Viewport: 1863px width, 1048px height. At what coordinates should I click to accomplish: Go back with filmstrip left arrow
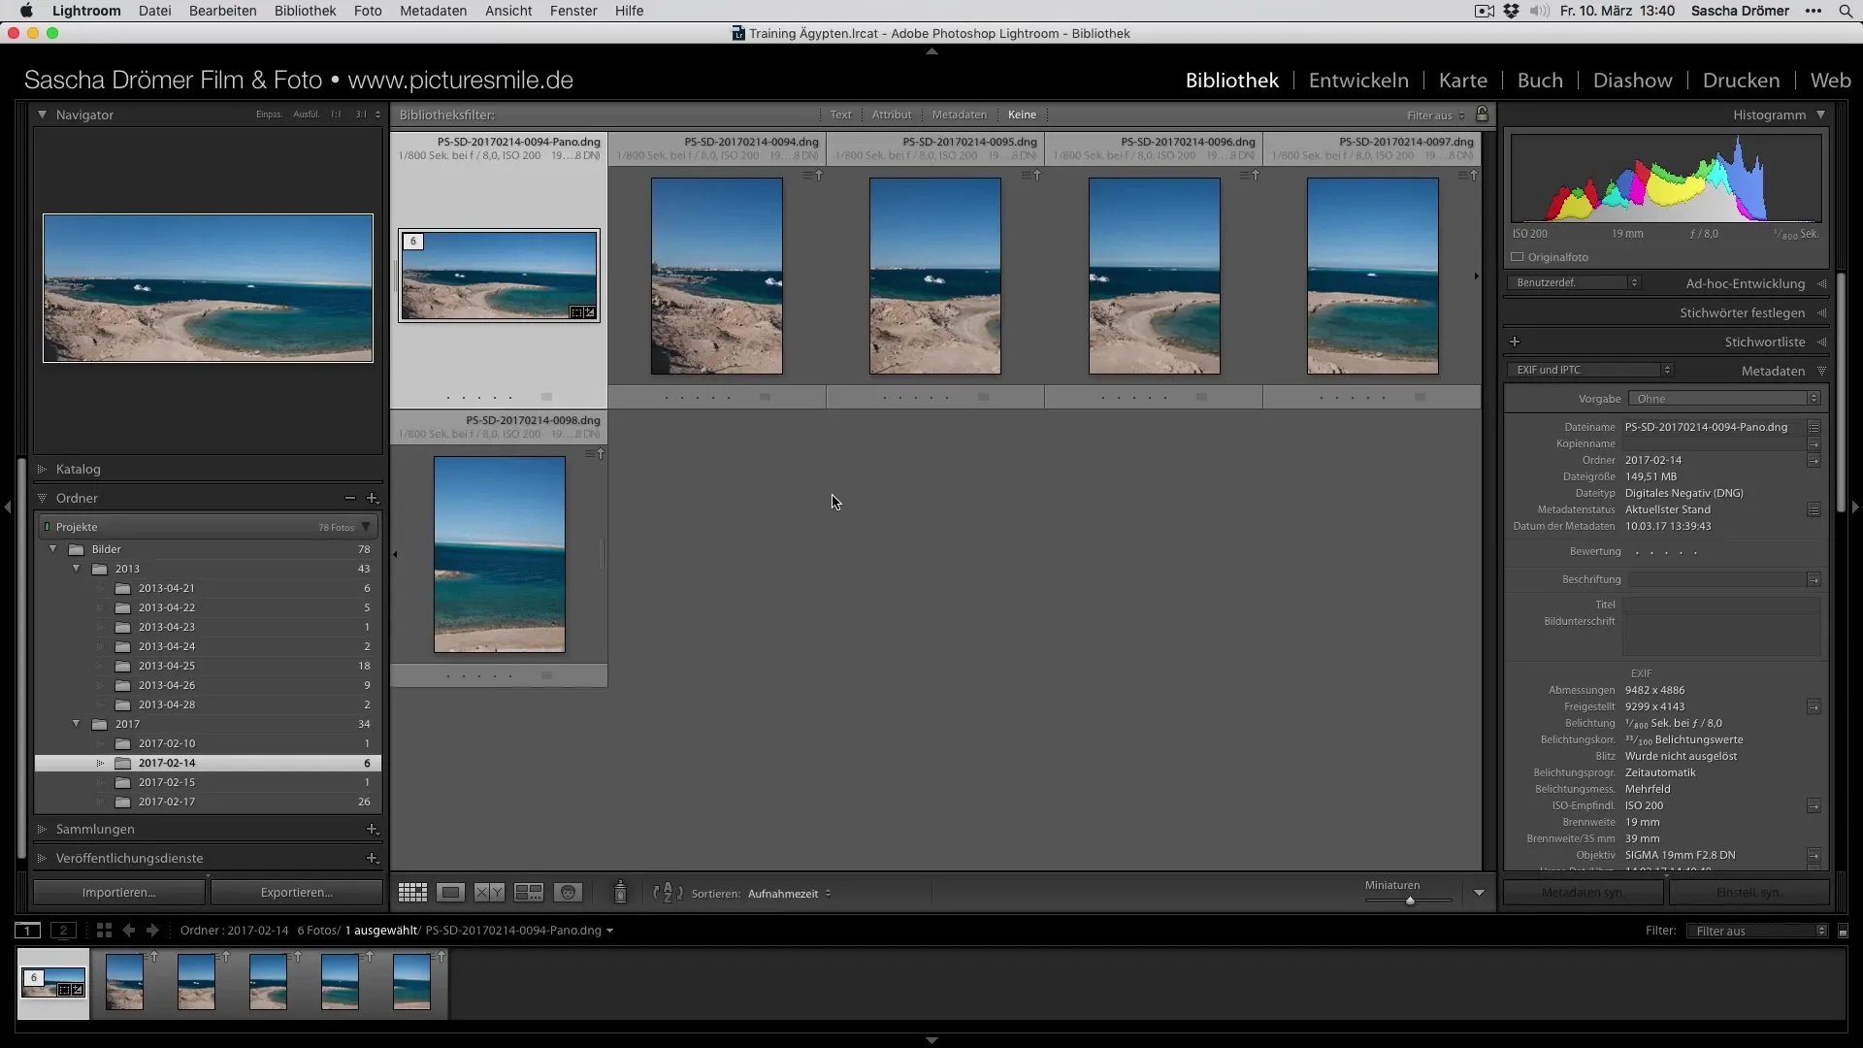[x=129, y=930]
